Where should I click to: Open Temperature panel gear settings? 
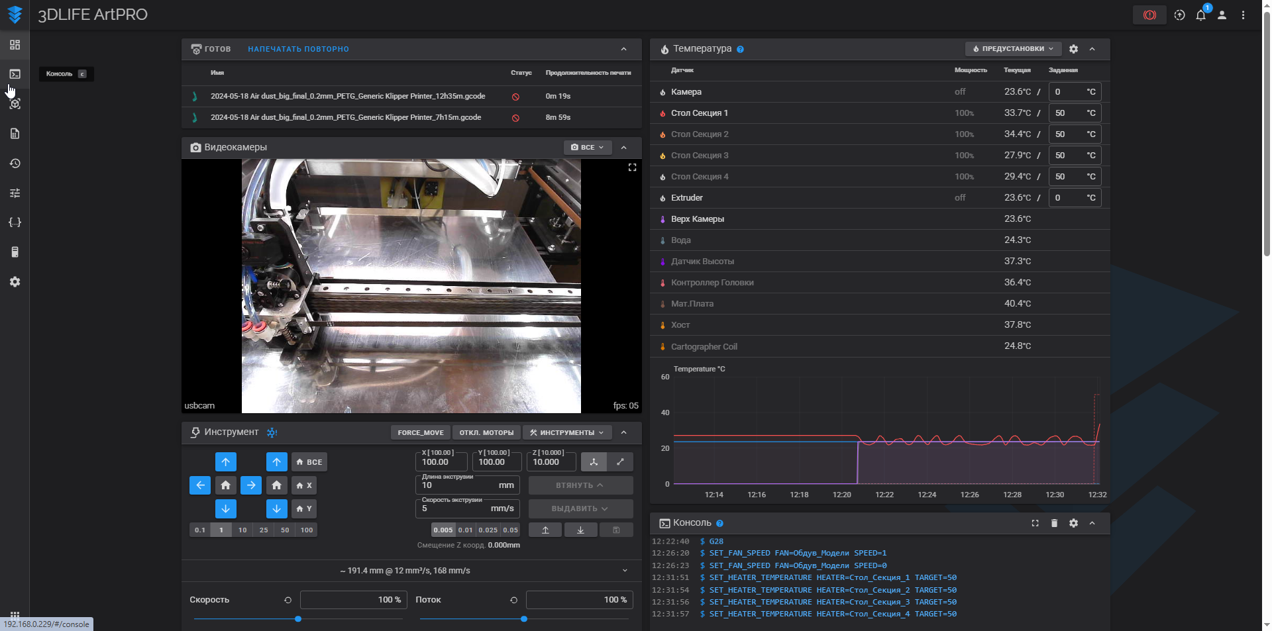1073,49
